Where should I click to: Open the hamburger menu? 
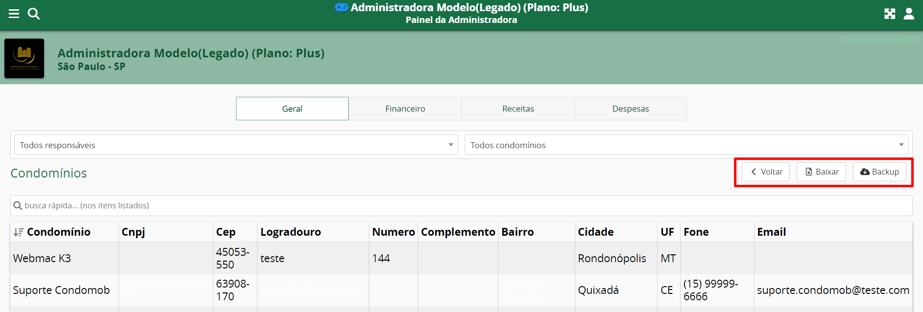14,14
